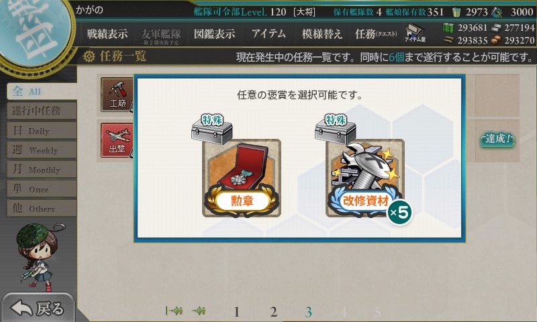Choose the 改修資材 screw reward
The height and width of the screenshot is (322, 537).
(365, 178)
